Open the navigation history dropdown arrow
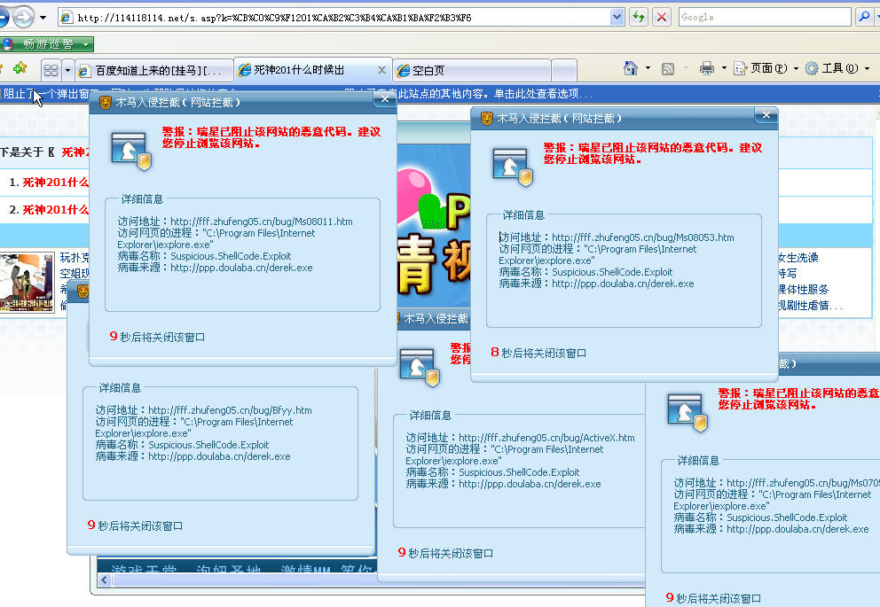 tap(43, 18)
